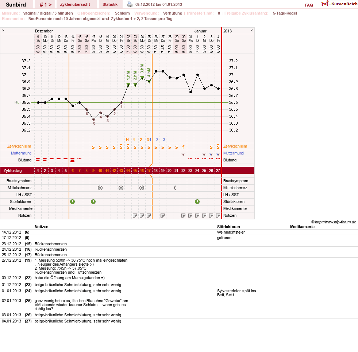Click the Störfaktoren exclamation icon on cycle day 24
The height and width of the screenshot is (352, 358).
(x=197, y=202)
